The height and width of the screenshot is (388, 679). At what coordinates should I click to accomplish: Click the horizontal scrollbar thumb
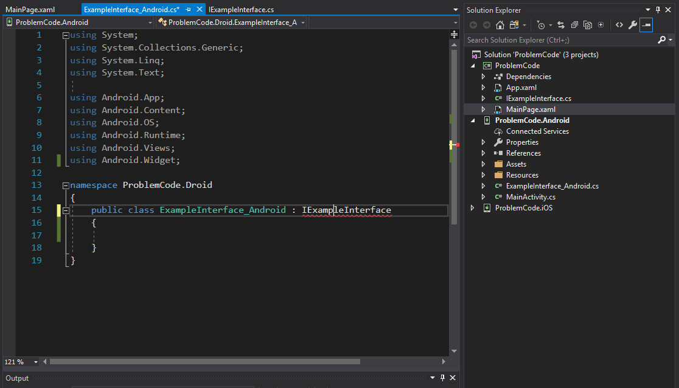(x=205, y=362)
